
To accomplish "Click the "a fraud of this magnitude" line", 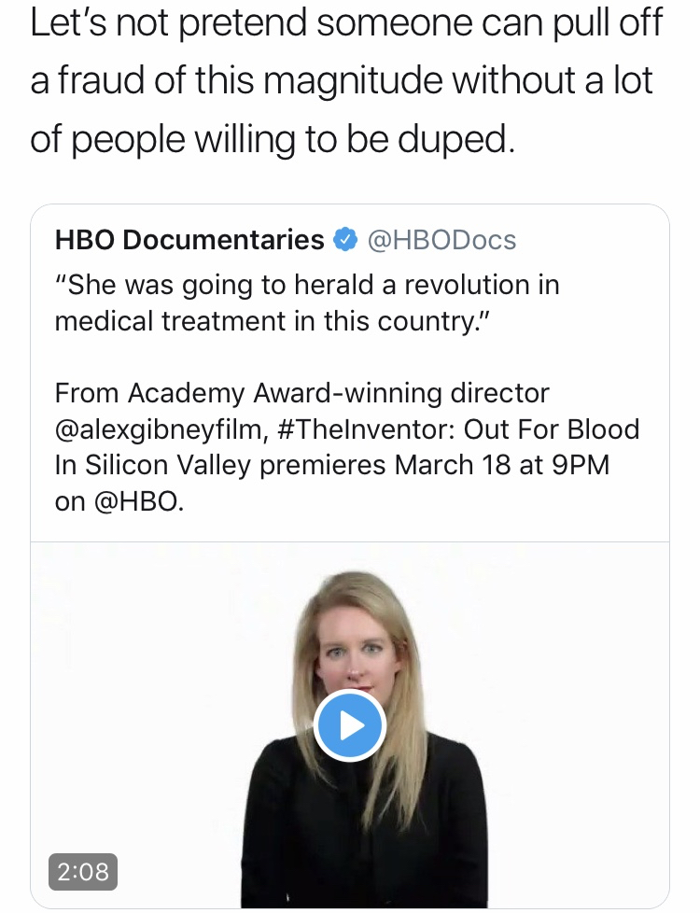I will (x=341, y=82).
